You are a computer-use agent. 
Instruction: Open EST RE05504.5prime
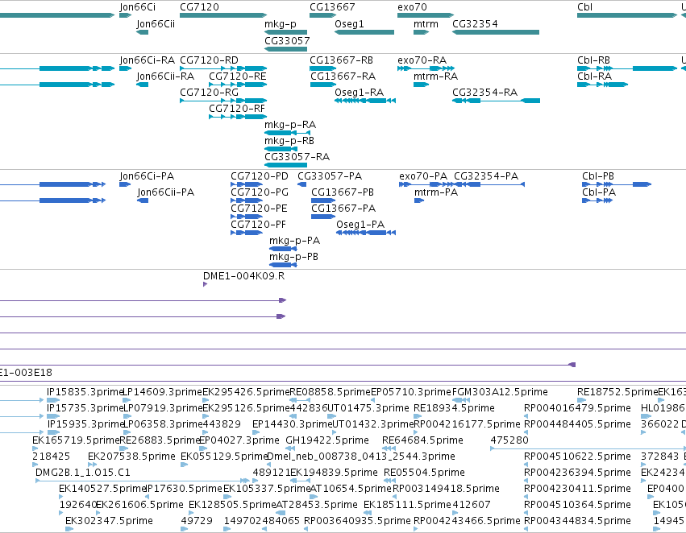389,481
